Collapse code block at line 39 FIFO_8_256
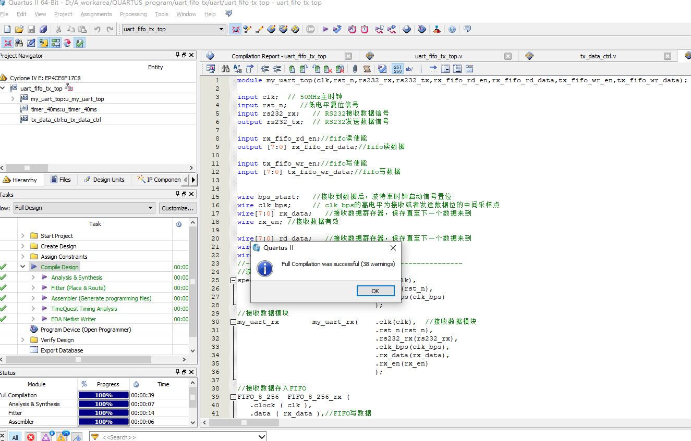The height and width of the screenshot is (441, 691). 233,397
